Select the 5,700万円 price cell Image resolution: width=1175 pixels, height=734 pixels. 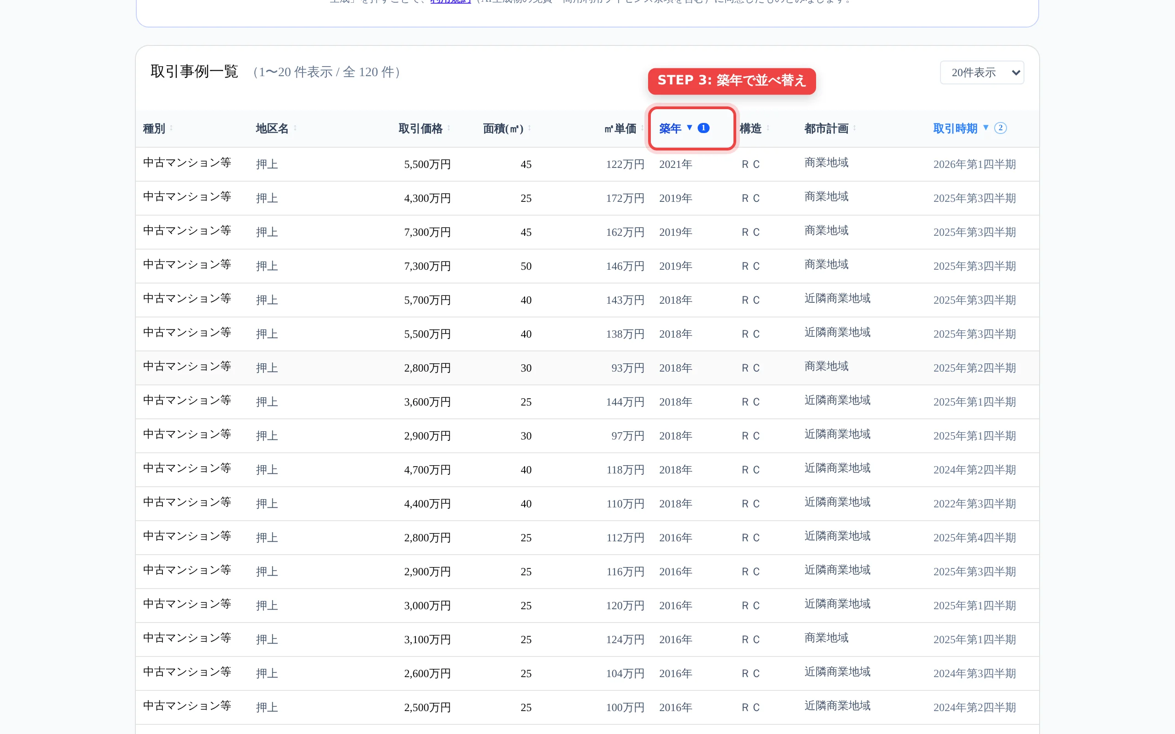(x=427, y=300)
